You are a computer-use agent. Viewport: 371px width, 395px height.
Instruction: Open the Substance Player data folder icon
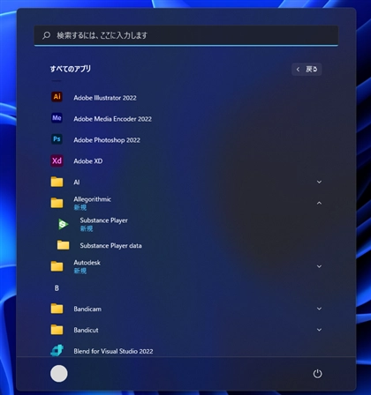click(x=64, y=245)
